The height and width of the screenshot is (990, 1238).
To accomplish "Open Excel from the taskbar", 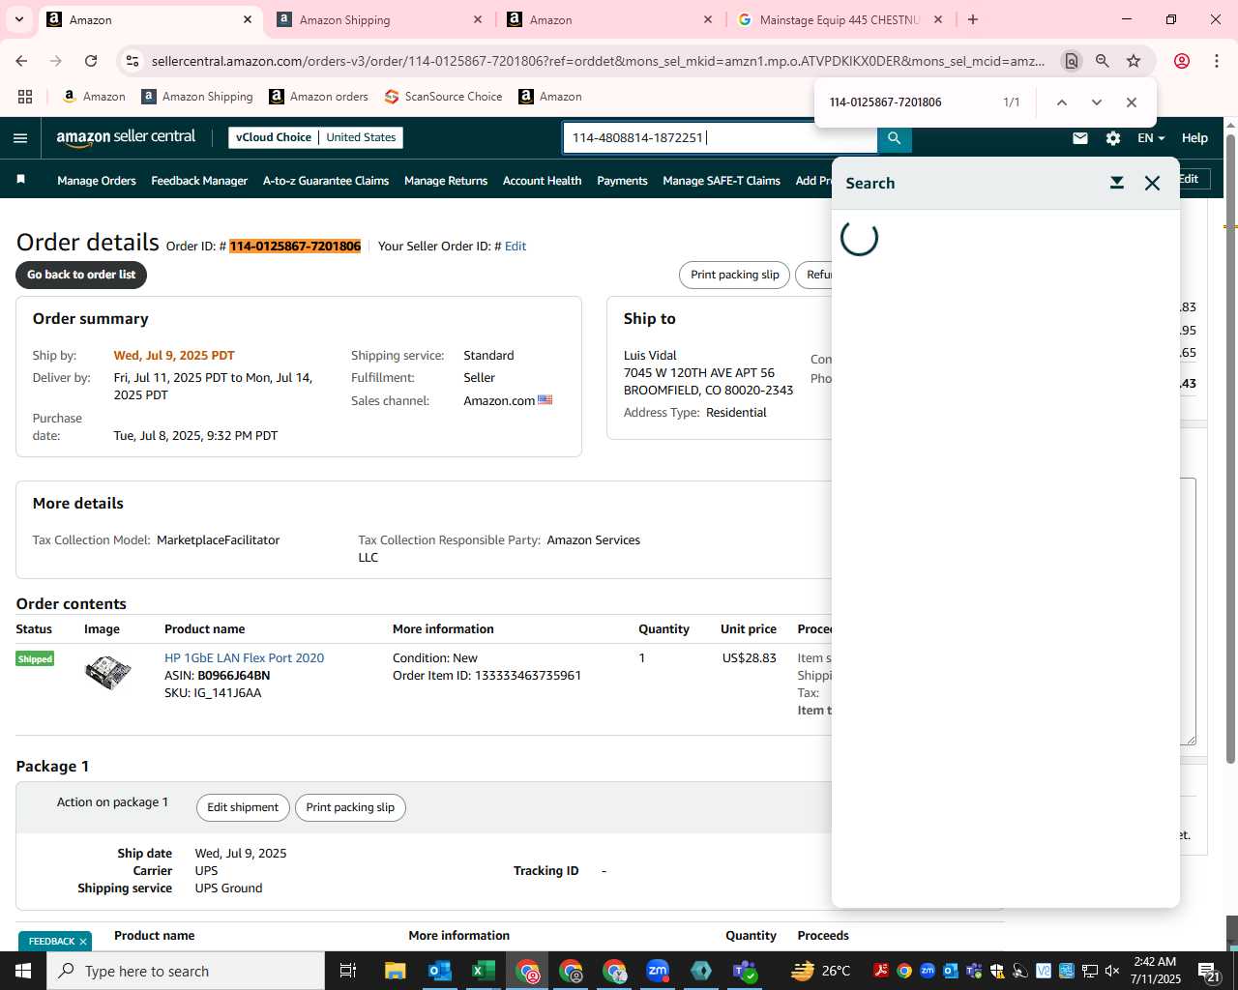I will tap(484, 971).
